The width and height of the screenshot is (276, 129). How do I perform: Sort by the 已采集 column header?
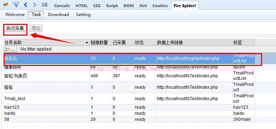coord(123,42)
